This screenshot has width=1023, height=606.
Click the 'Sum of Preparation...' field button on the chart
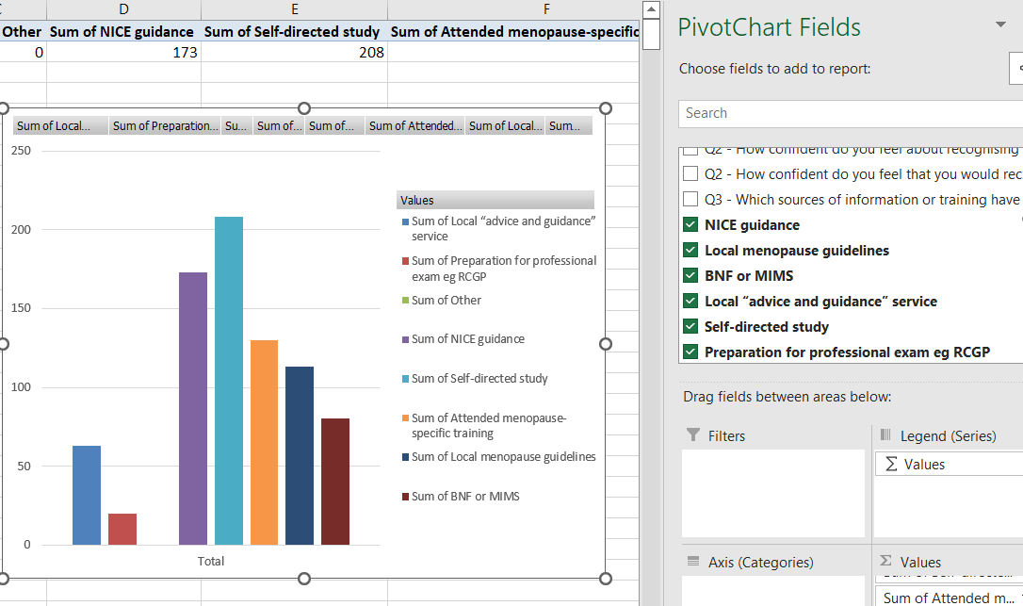pos(165,124)
